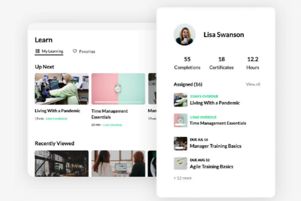Select assigned thumbnail for Manager Training Basics
Viewport: 301px width, 201px height.
(x=181, y=144)
